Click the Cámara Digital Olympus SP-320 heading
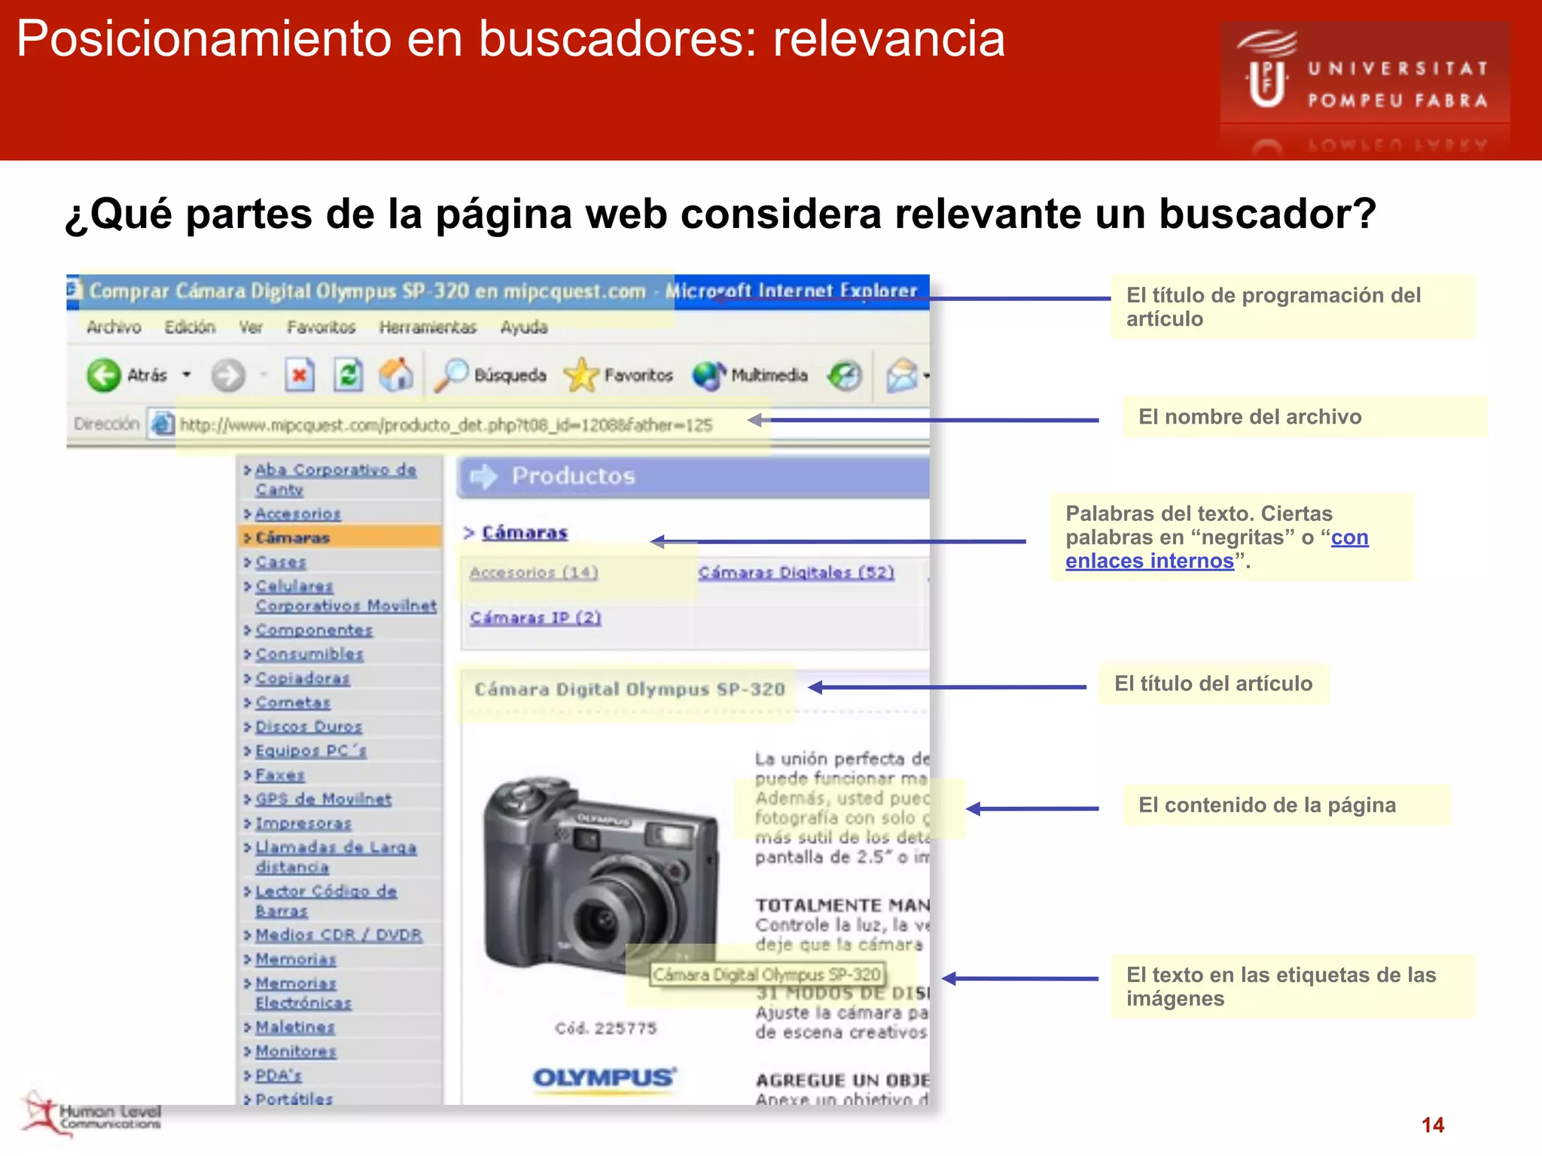The image size is (1542, 1156). click(629, 689)
